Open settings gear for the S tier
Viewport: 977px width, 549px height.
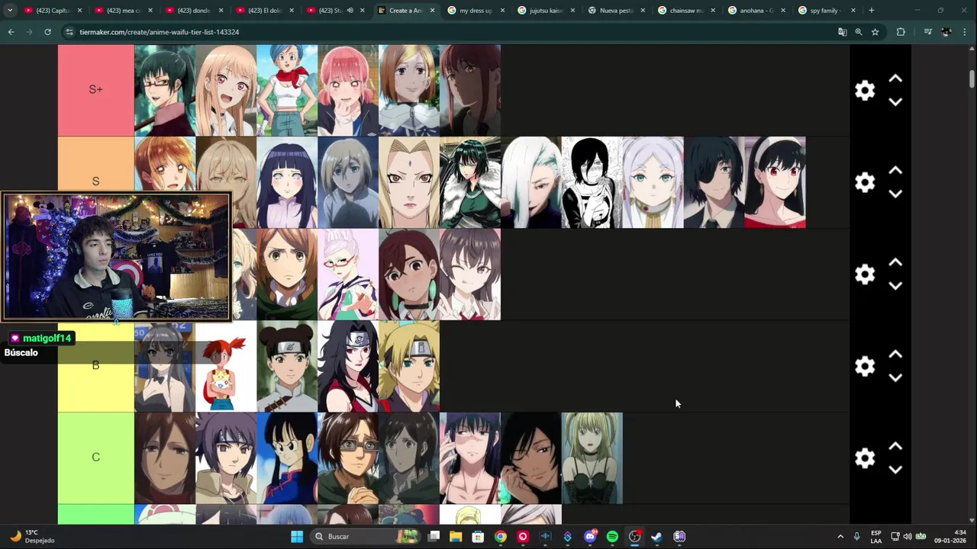[865, 182]
